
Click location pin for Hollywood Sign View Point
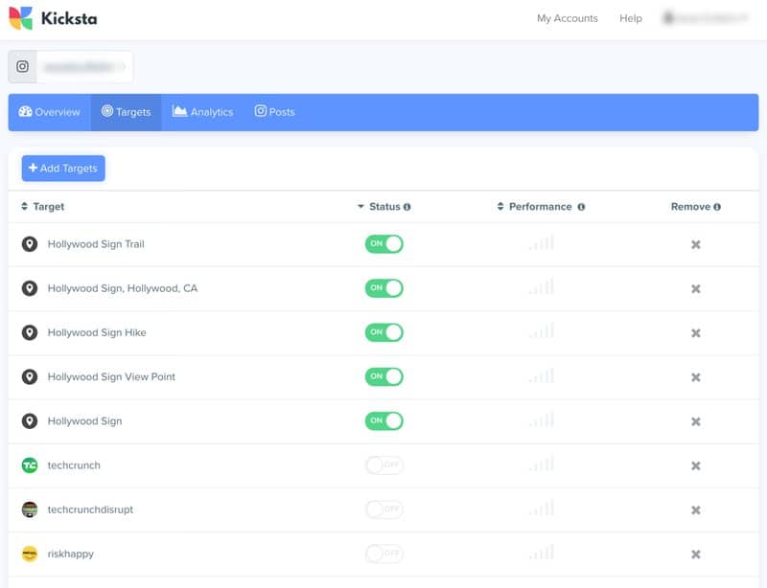(30, 377)
